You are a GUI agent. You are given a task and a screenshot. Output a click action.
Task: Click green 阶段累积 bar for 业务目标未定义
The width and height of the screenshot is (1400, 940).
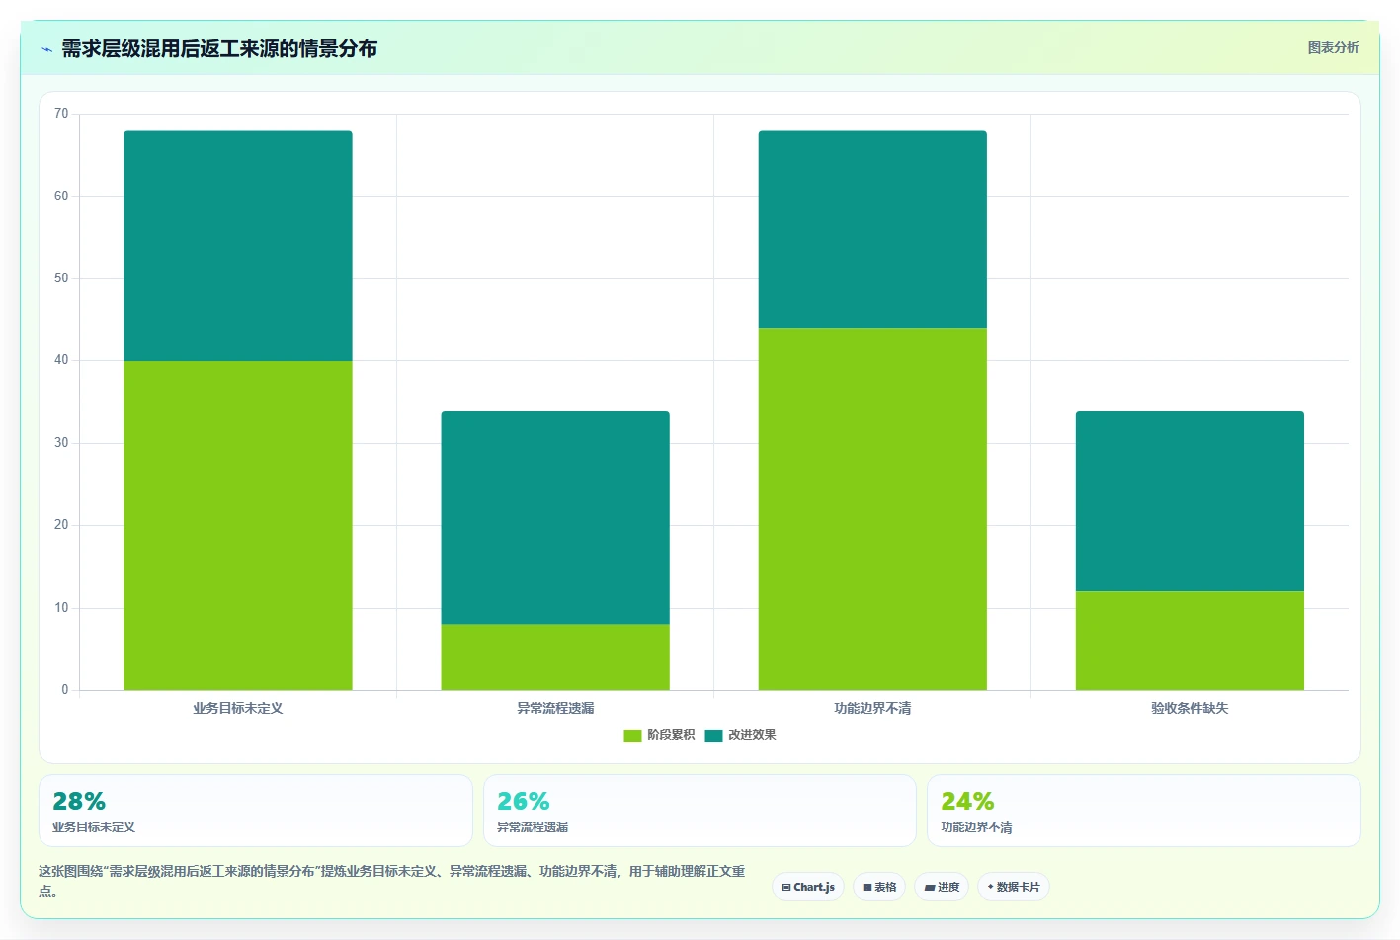[238, 525]
